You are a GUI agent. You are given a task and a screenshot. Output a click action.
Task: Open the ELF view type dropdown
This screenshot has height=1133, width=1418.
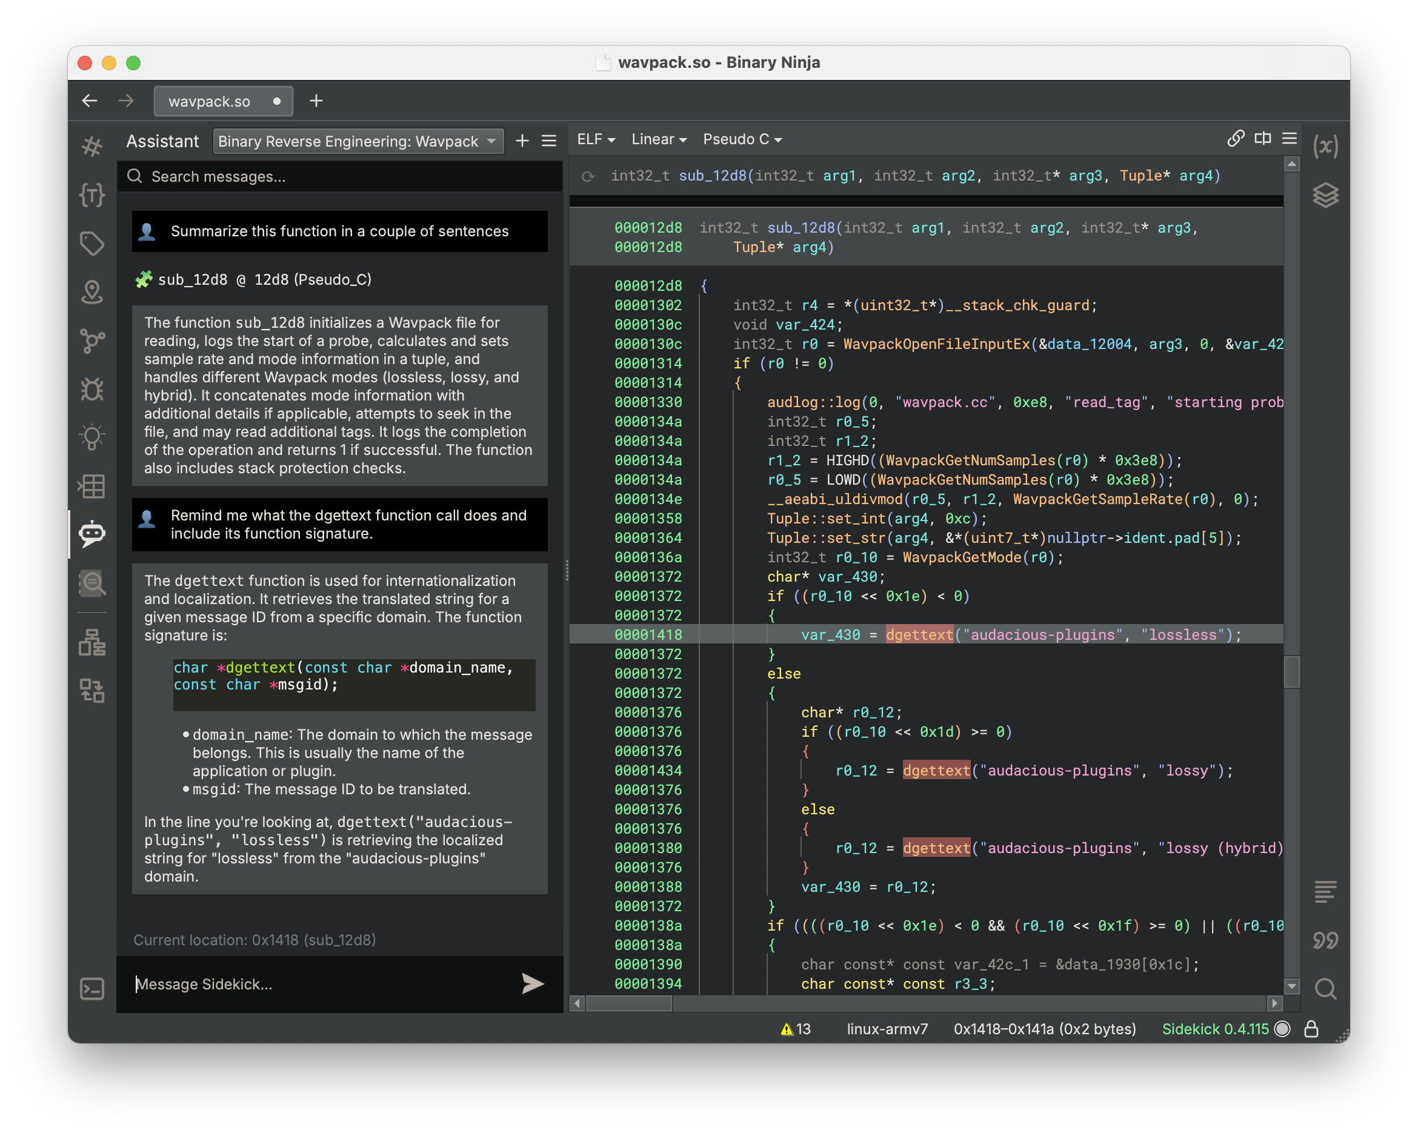pos(596,139)
